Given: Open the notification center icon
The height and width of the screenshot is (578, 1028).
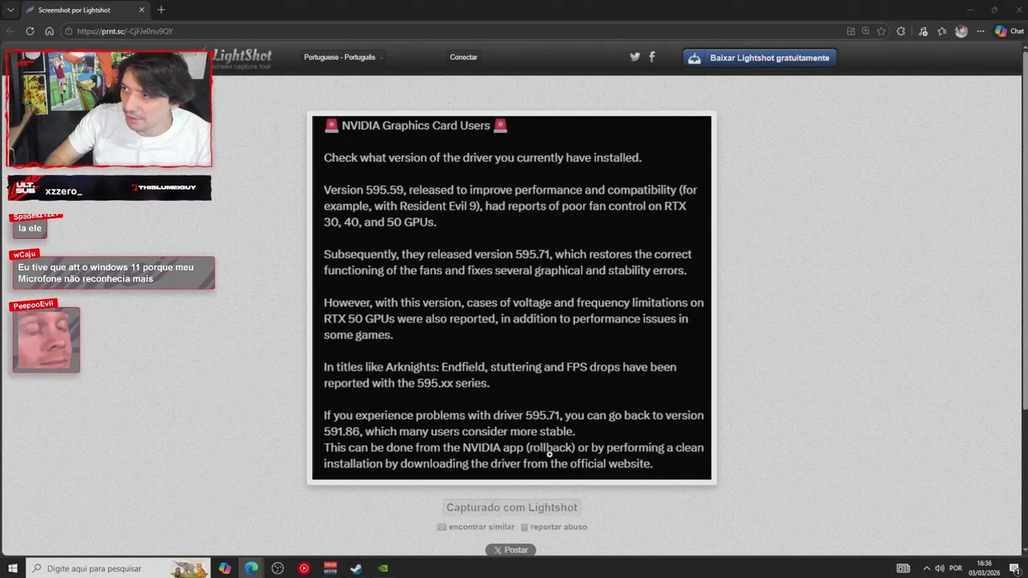Looking at the screenshot, I should (1014, 568).
